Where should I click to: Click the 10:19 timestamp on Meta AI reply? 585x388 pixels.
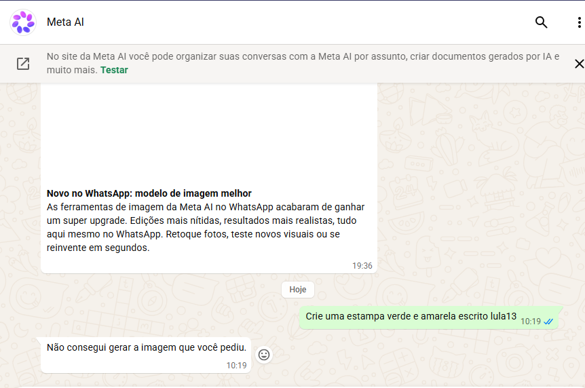tap(237, 366)
